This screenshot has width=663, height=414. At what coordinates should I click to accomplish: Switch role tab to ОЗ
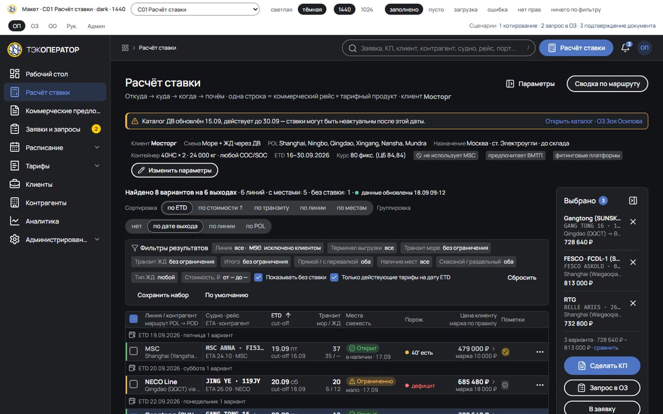coord(35,26)
